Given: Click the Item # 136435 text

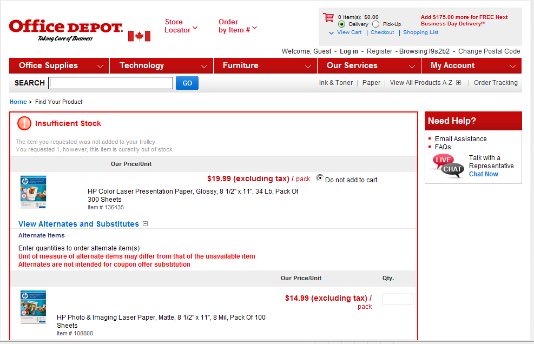Looking at the screenshot, I should pyautogui.click(x=106, y=207).
